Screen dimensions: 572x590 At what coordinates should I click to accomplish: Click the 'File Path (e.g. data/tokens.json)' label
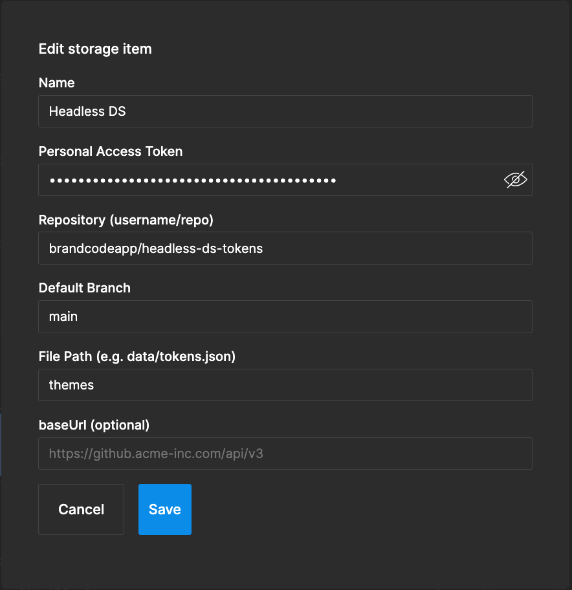point(137,356)
